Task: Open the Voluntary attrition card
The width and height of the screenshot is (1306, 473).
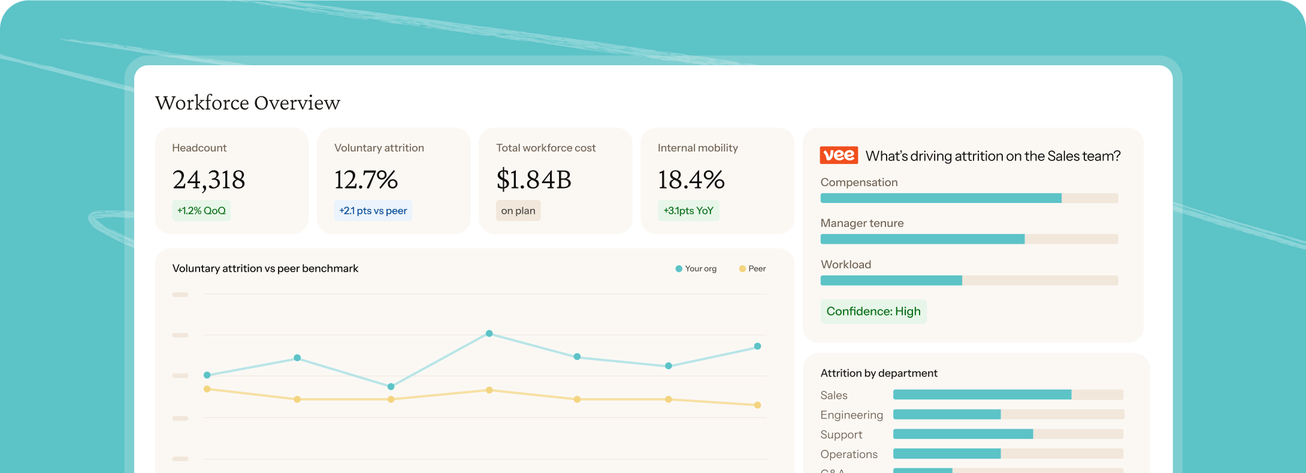Action: click(x=394, y=181)
